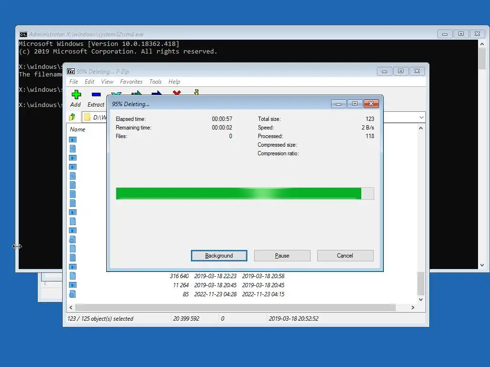Click 7-Zip file list scroll down arrow

[x=421, y=299]
